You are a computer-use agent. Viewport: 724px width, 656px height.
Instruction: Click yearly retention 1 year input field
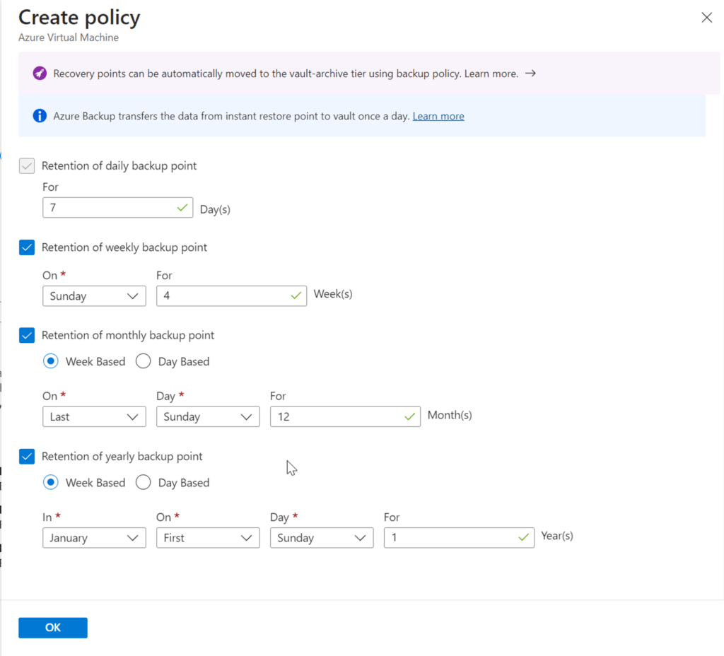coord(459,538)
